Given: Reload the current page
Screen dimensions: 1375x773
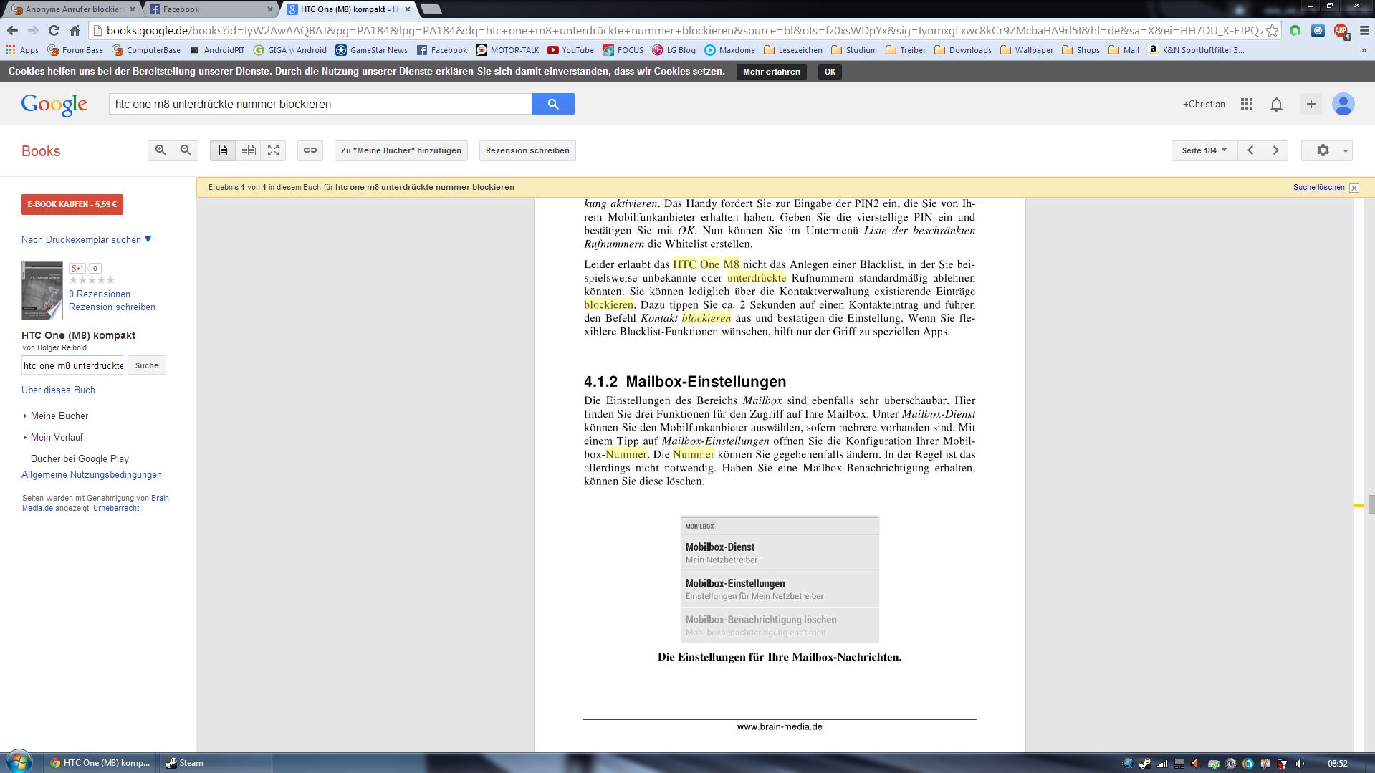Looking at the screenshot, I should pos(54,30).
